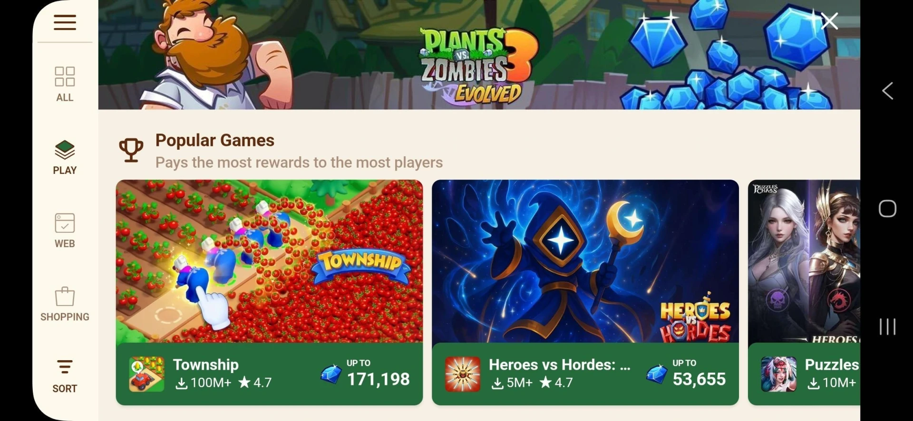This screenshot has height=421, width=913.
Task: Open the Township game artwork
Action: coord(269,261)
